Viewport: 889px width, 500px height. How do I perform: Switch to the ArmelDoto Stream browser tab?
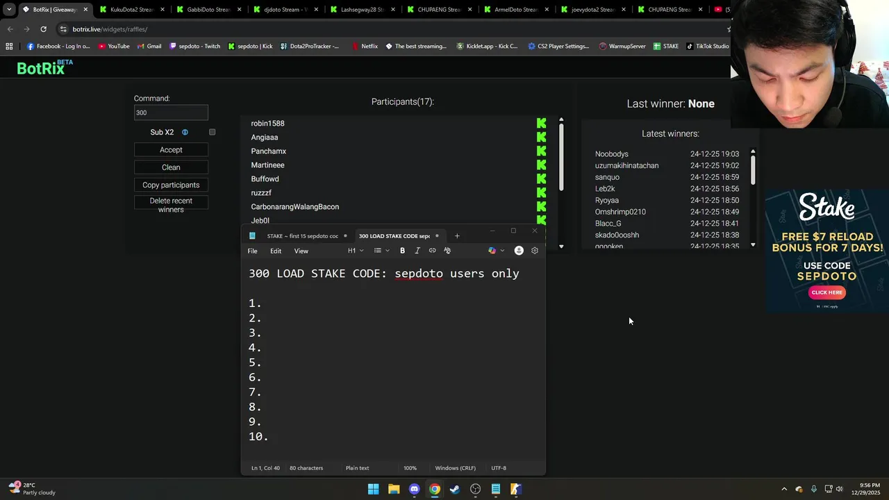click(516, 10)
